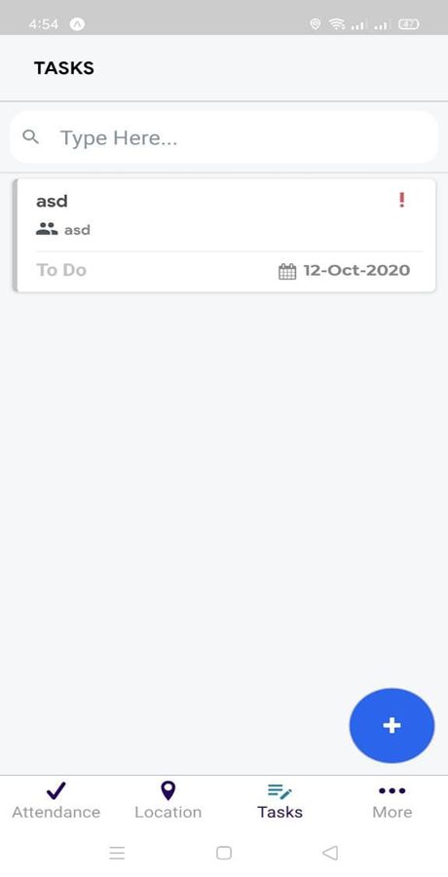Tap the Tasks edit-list icon

(280, 791)
